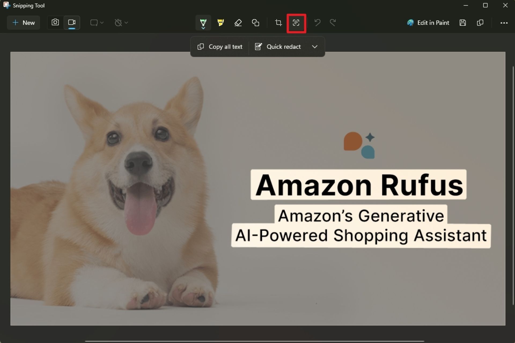Start a new snip with New button
This screenshot has height=343, width=515.
pyautogui.click(x=24, y=23)
